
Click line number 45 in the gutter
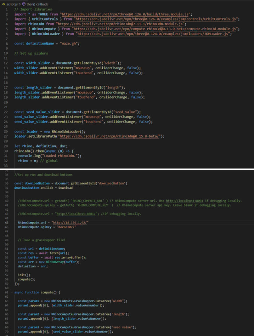(7, 222)
